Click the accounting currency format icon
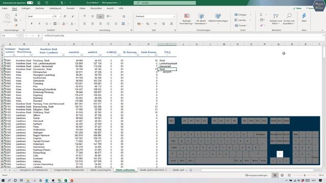The image size is (326, 183). (x=139, y=24)
